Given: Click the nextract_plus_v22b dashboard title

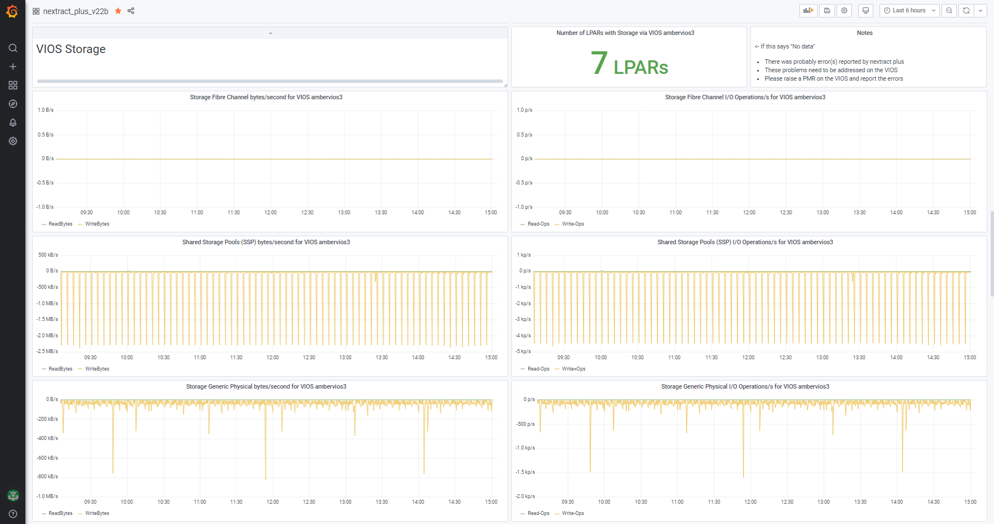Looking at the screenshot, I should tap(76, 11).
